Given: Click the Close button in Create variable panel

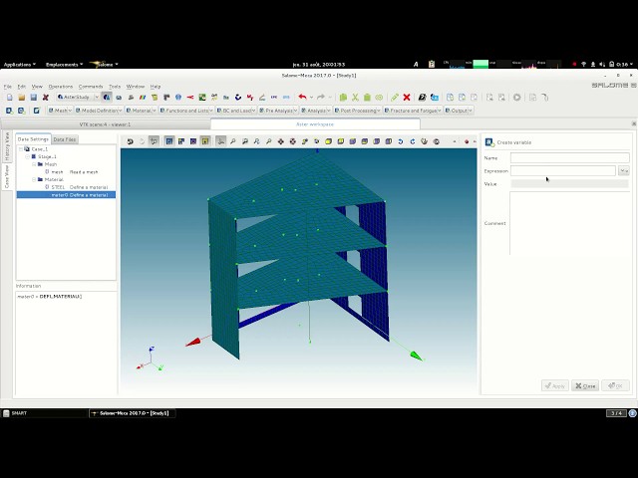Looking at the screenshot, I should pyautogui.click(x=585, y=385).
